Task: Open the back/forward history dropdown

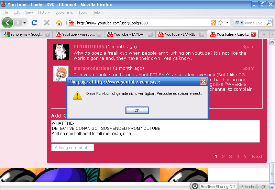Action: tap(24, 23)
